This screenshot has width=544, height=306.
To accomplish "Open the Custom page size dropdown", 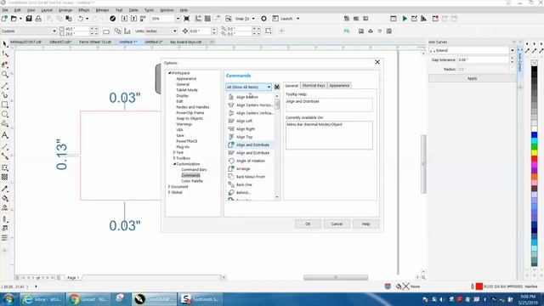I will (54, 31).
